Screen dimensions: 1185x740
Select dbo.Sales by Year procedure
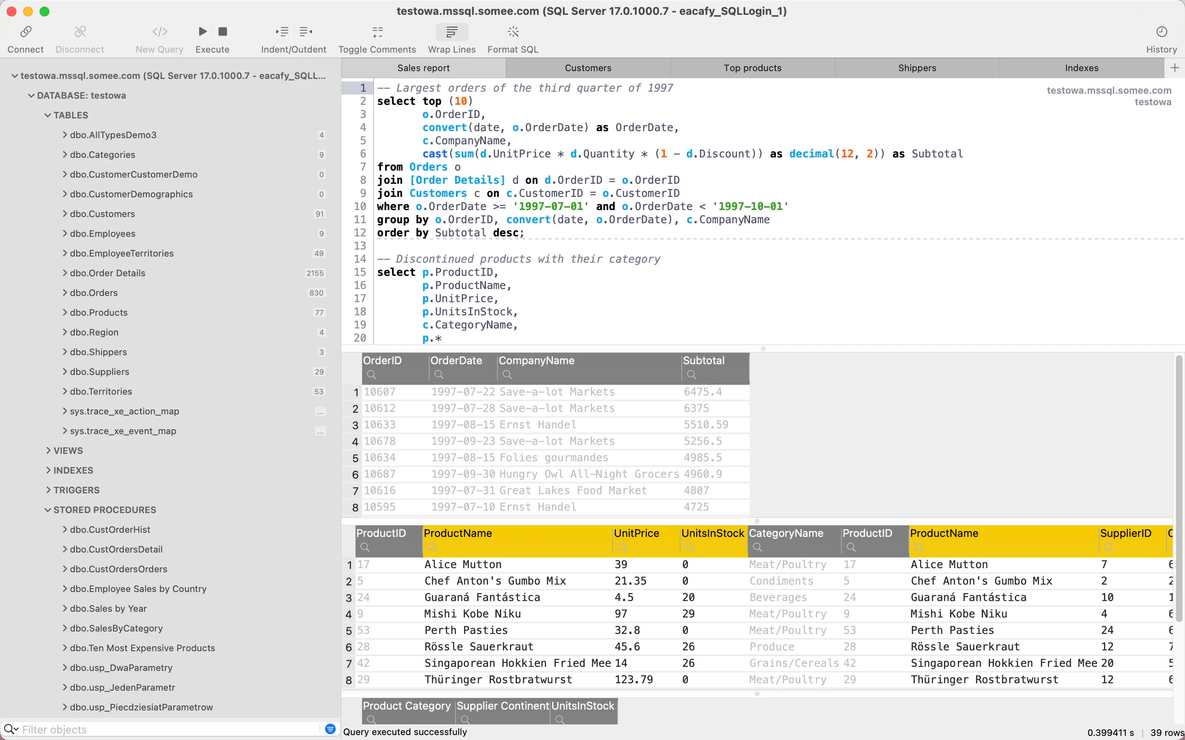pos(108,608)
